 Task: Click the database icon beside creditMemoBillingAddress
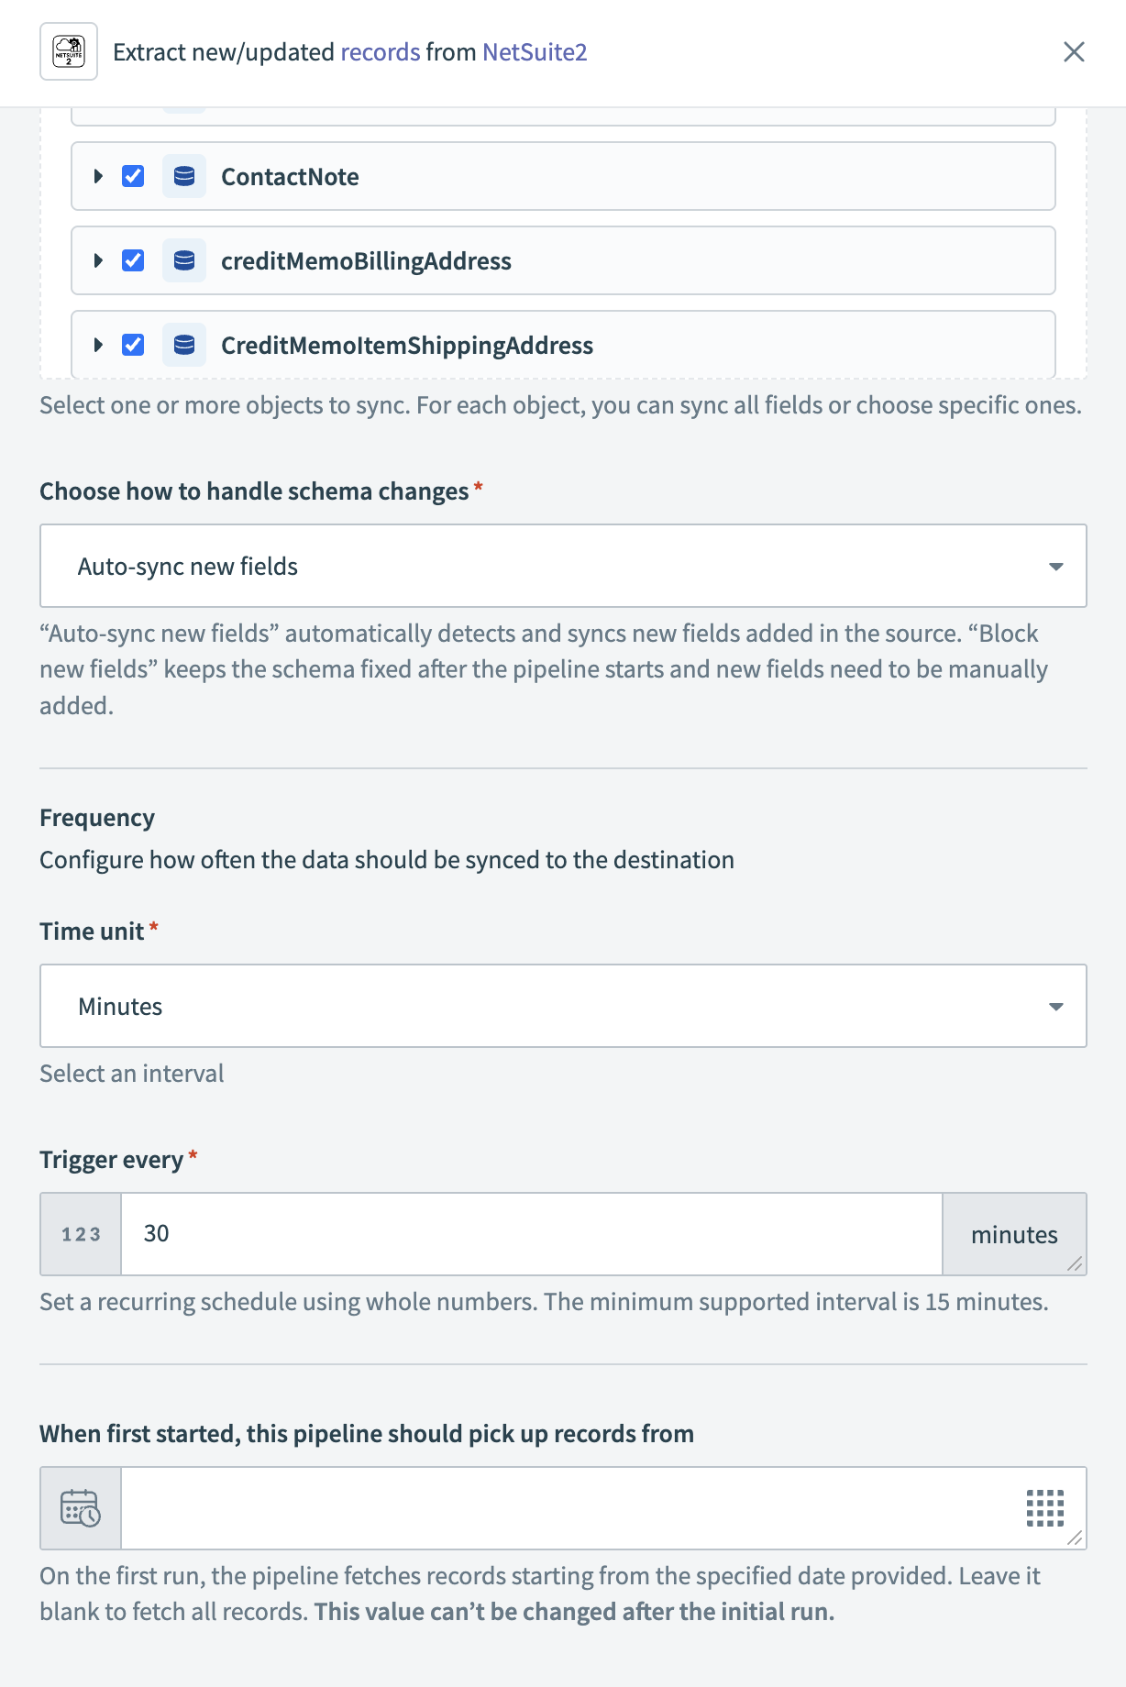pyautogui.click(x=183, y=260)
